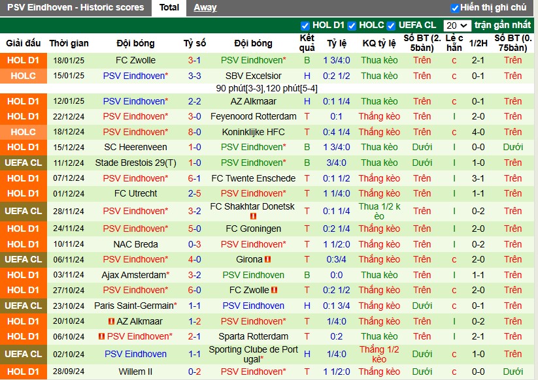Image resolution: width=538 pixels, height=380 pixels.
Task: Uncheck the HOL D1 filter checkbox
Action: click(305, 25)
